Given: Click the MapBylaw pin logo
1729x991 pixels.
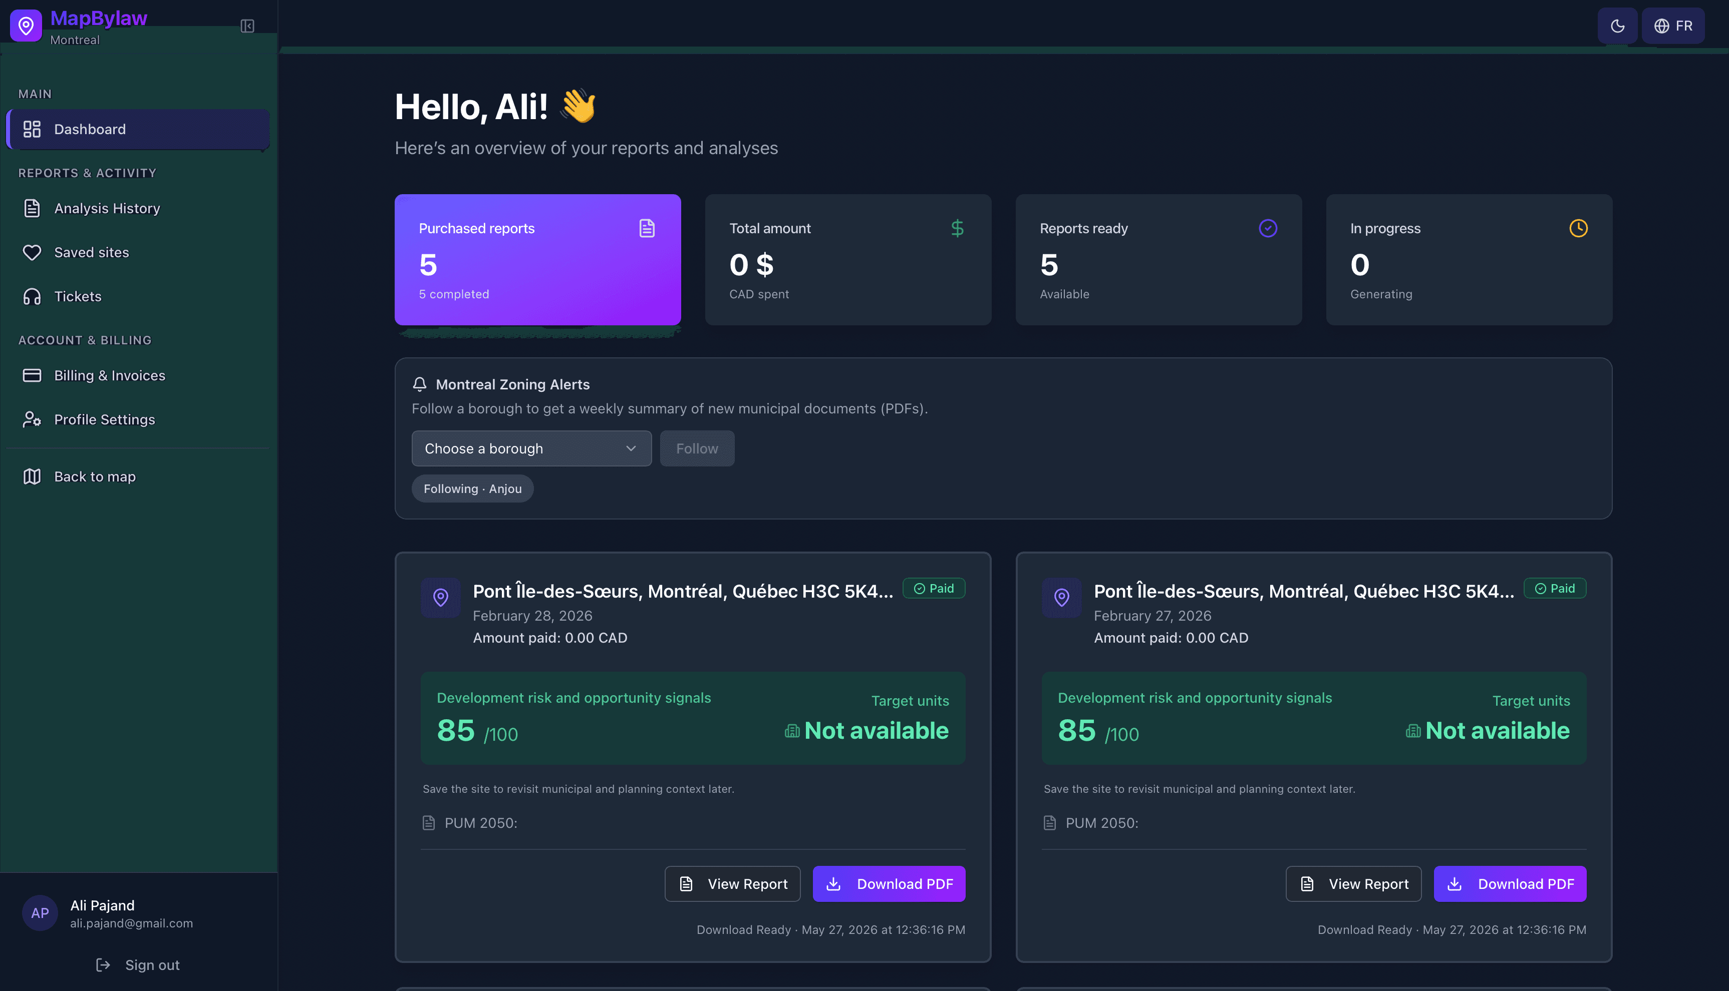Looking at the screenshot, I should click(x=26, y=26).
